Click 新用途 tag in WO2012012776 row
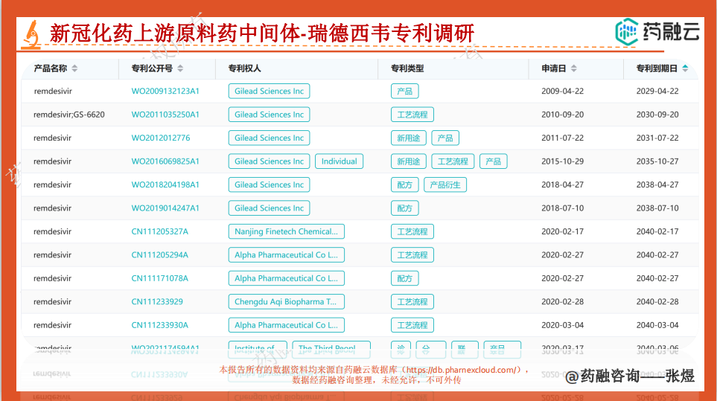717x401 pixels. coord(408,138)
